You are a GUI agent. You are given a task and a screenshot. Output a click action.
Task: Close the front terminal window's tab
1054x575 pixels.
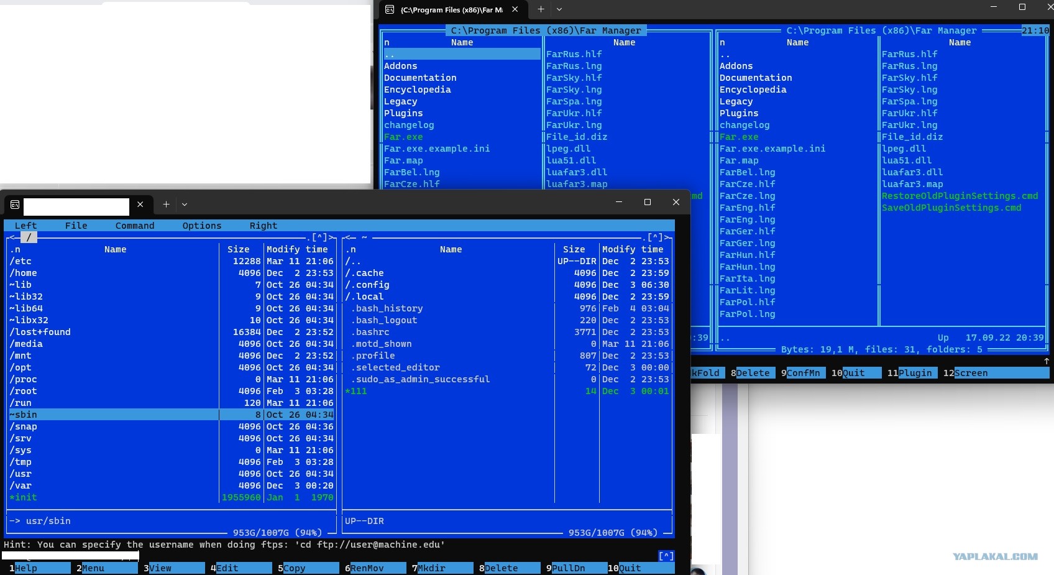point(140,204)
